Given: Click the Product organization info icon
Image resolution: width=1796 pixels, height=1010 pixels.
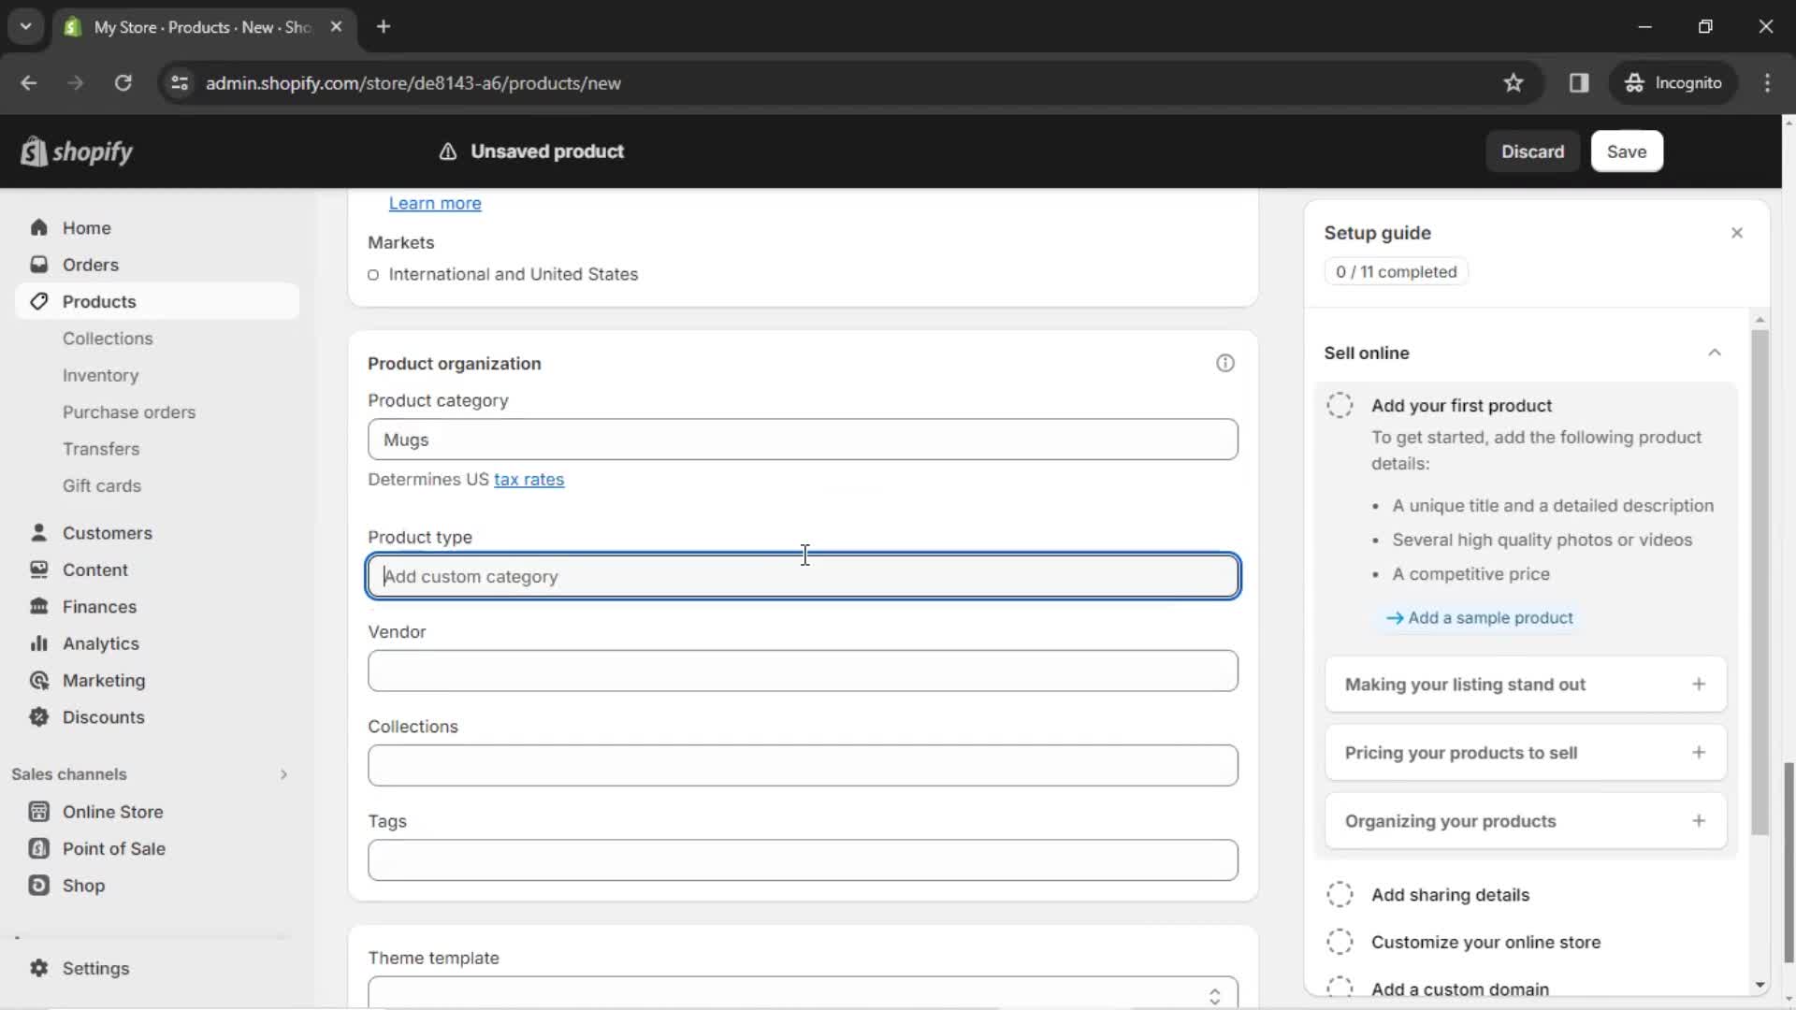Looking at the screenshot, I should tap(1226, 363).
